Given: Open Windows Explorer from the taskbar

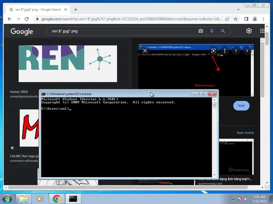Looking at the screenshot, I should [x=24, y=199].
